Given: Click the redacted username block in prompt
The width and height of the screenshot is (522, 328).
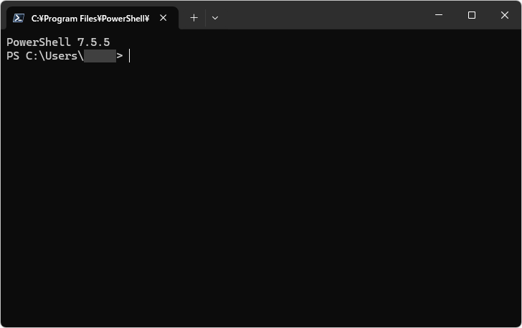Looking at the screenshot, I should point(100,56).
